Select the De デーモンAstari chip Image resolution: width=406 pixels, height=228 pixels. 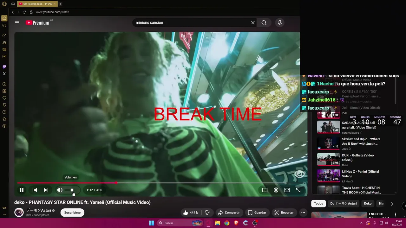pyautogui.click(x=344, y=204)
